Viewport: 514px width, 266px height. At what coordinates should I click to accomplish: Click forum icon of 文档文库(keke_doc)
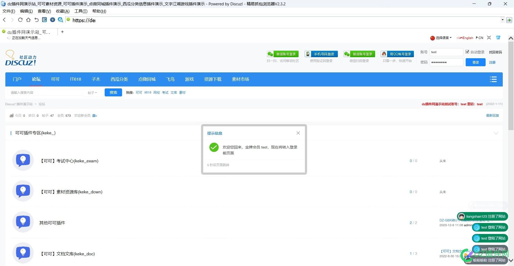pos(23,253)
